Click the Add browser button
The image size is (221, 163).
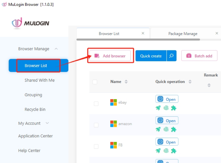pos(111,56)
